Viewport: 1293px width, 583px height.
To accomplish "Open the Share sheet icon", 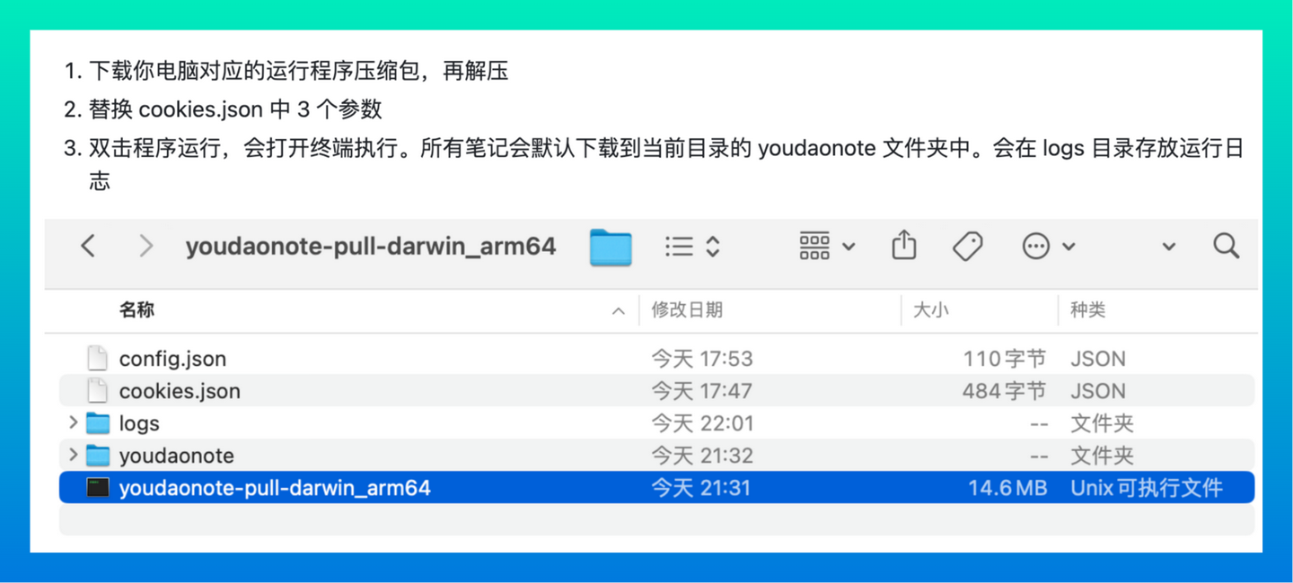I will point(903,245).
